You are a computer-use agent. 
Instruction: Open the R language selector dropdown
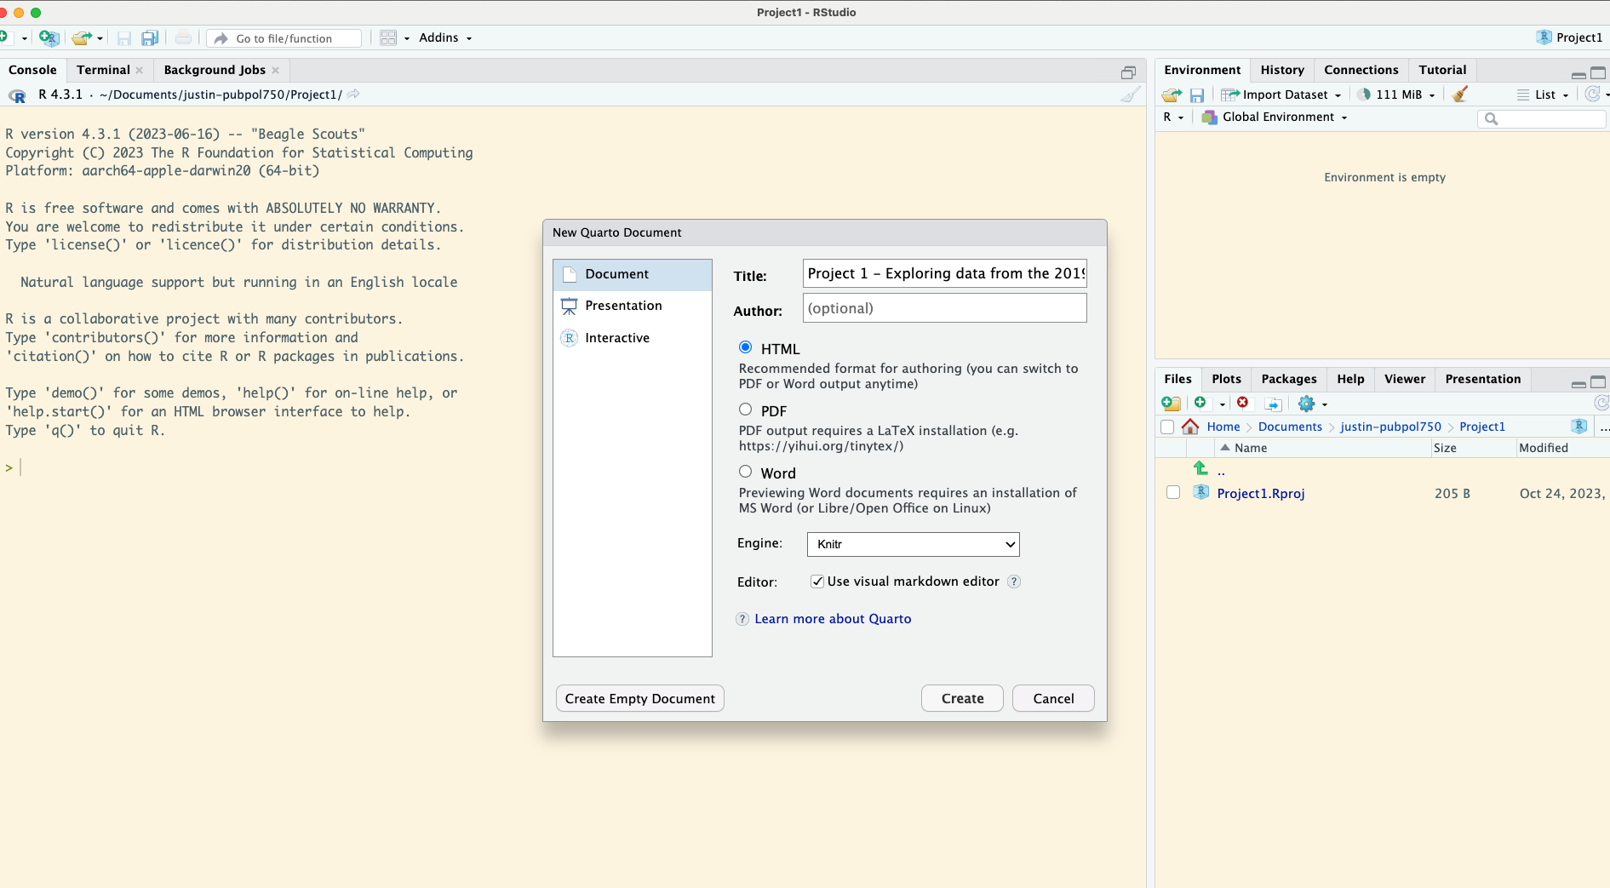pos(1173,117)
